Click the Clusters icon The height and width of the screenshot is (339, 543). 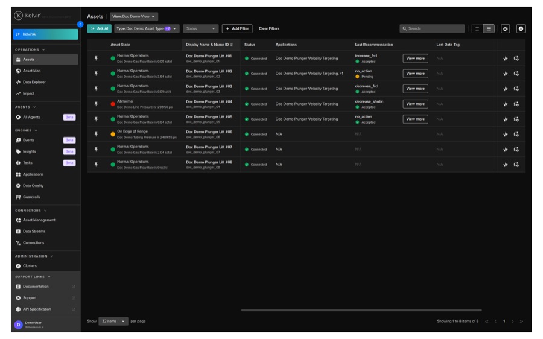tap(18, 266)
